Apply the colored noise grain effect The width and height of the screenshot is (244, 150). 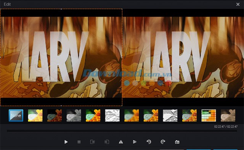(189, 115)
